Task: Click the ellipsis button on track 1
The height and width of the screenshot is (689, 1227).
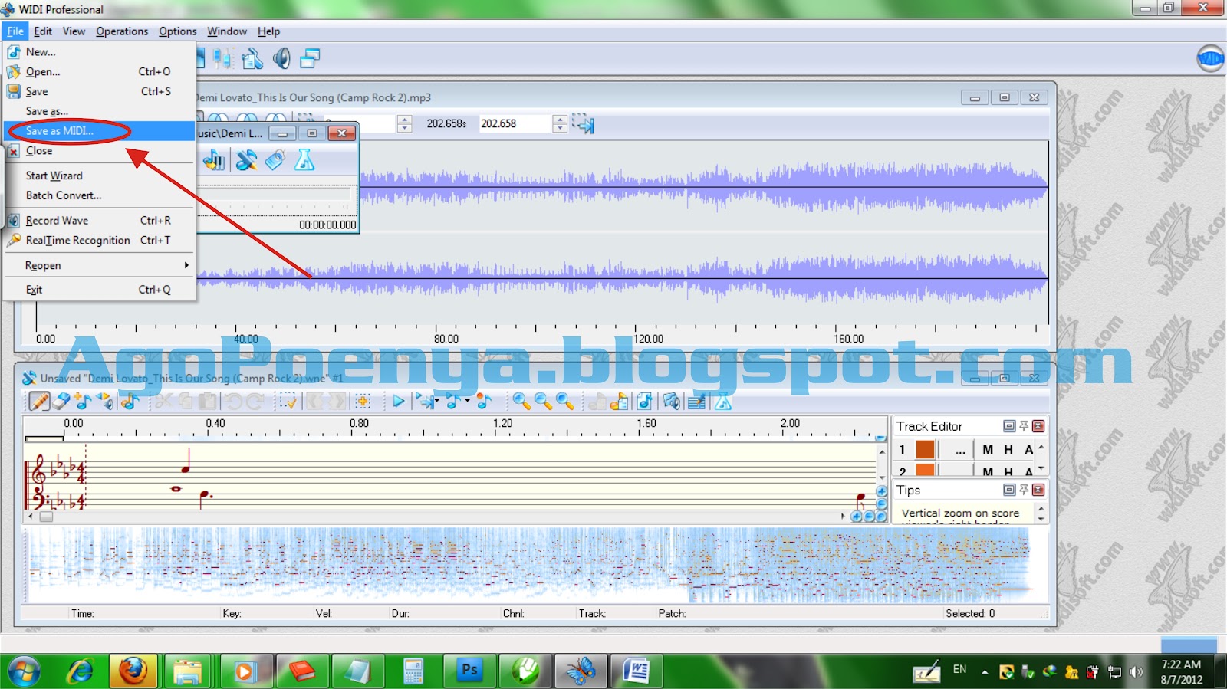Action: [960, 450]
